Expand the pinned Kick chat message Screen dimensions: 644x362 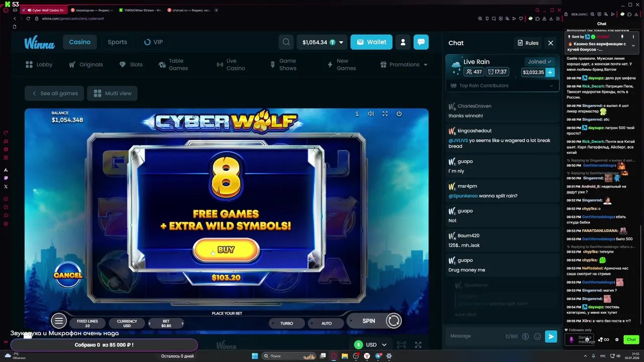[633, 46]
